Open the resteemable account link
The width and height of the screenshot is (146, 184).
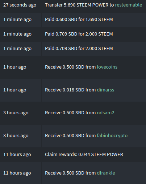click(129, 5)
